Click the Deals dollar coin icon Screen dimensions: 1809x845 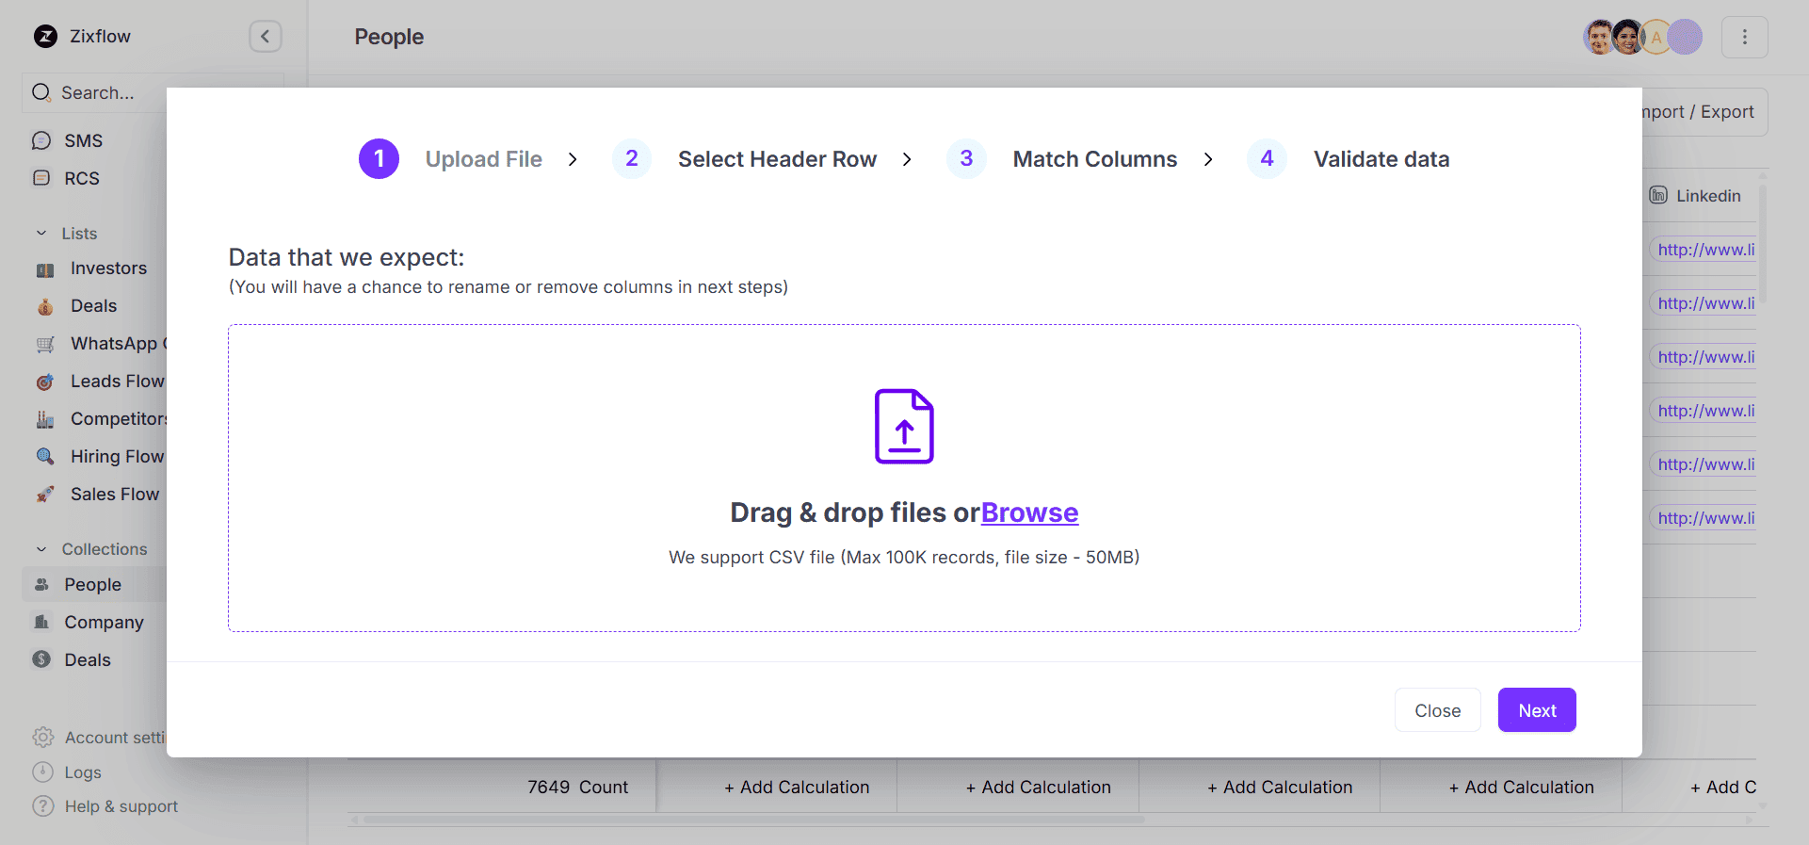41,659
